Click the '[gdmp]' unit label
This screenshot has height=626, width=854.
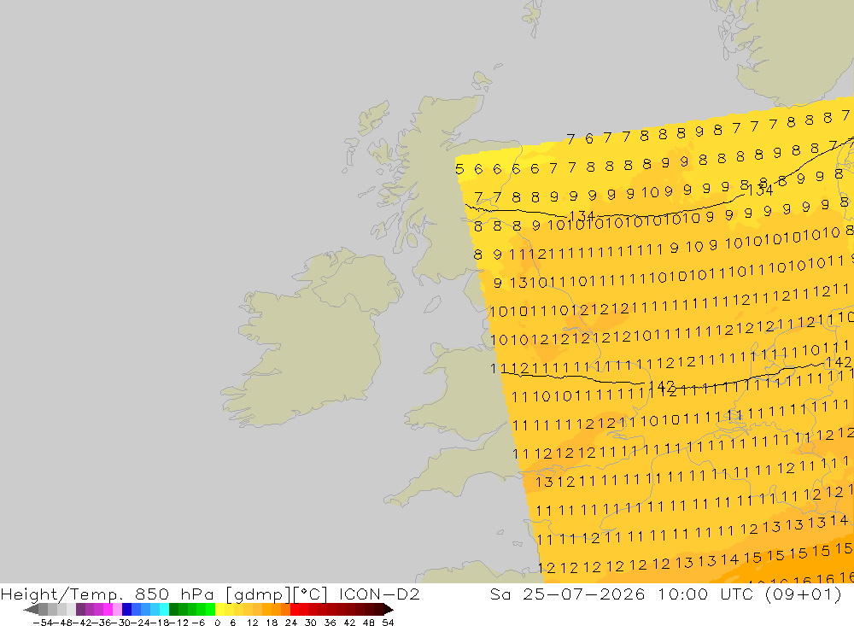click(x=259, y=594)
